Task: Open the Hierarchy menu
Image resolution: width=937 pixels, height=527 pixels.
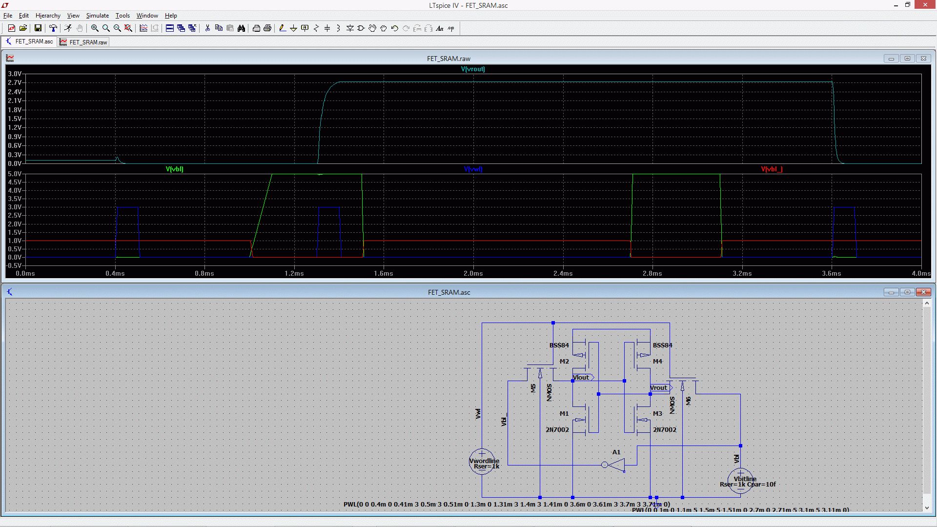Action: [x=48, y=16]
